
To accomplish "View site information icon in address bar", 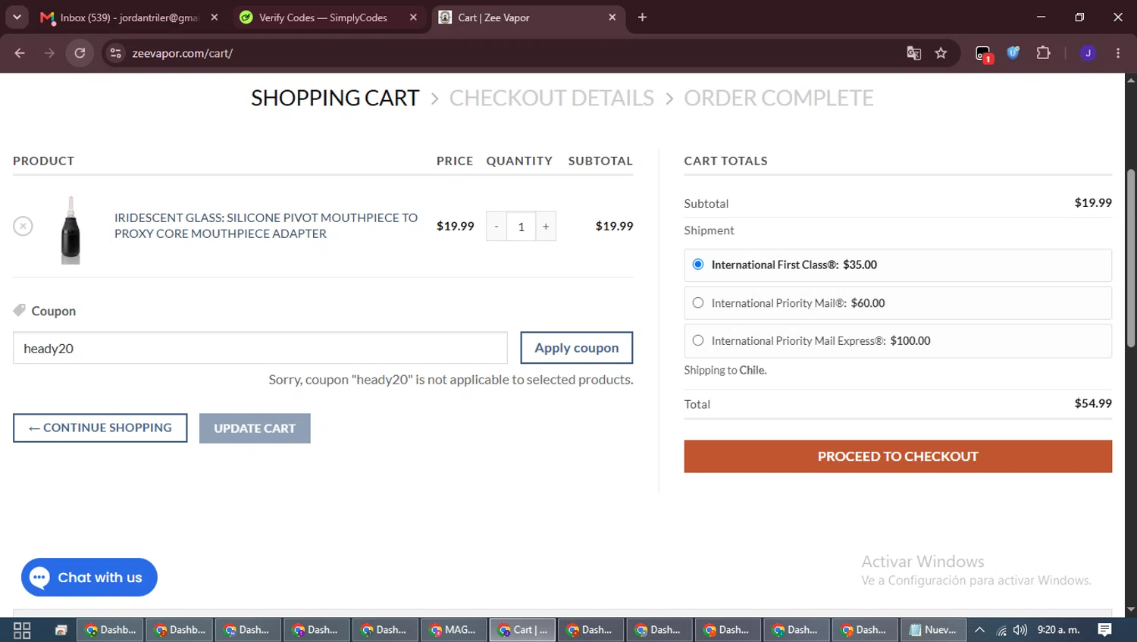I will click(115, 53).
